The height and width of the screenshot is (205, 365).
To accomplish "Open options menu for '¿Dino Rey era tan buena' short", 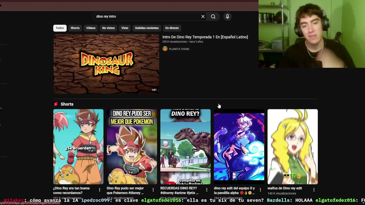I will point(100,190).
